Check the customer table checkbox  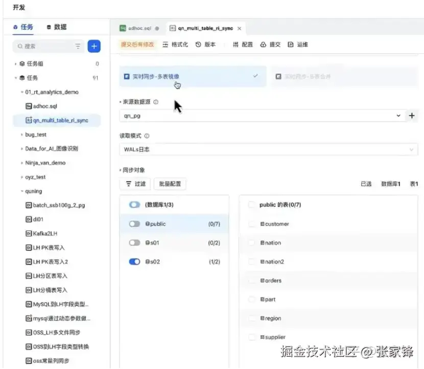(252, 224)
